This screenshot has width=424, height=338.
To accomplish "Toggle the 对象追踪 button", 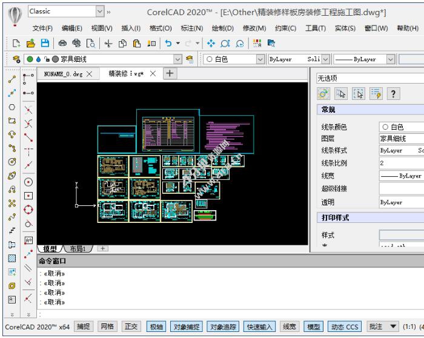I will [223, 326].
